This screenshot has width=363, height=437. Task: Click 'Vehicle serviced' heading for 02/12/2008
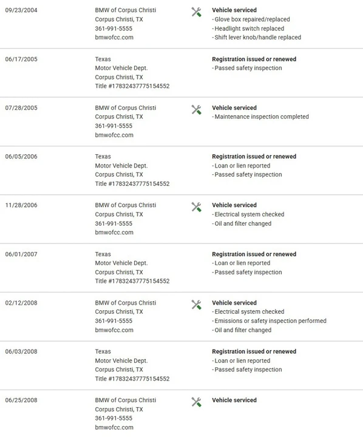pyautogui.click(x=234, y=303)
